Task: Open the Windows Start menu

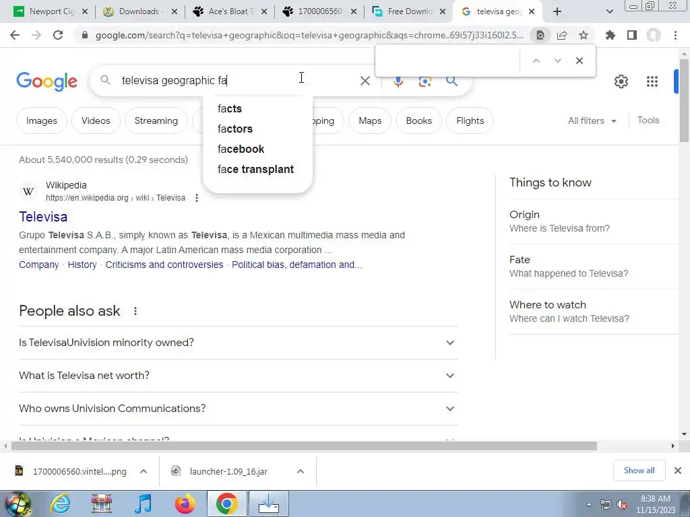Action: pyautogui.click(x=18, y=504)
